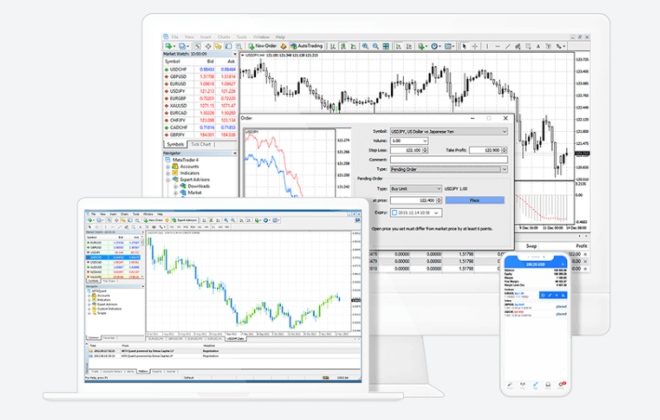Viewport: 660px width, 420px height.
Task: Open Data Window icon on monitor toolbar
Action: point(209,46)
